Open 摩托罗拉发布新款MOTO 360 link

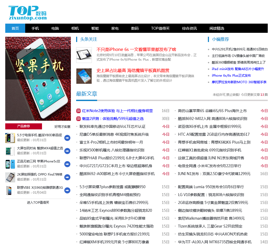(x=239, y=82)
